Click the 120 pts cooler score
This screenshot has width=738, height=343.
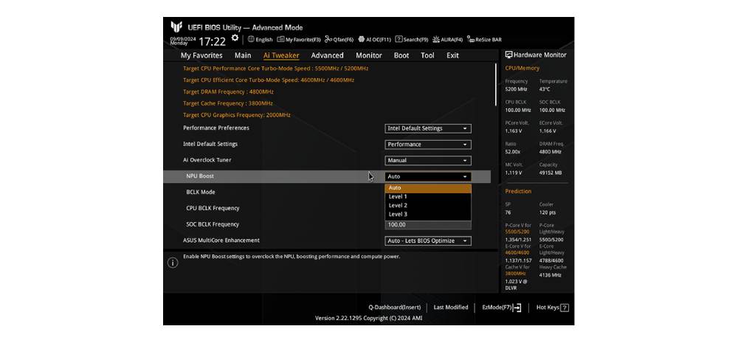[548, 212]
